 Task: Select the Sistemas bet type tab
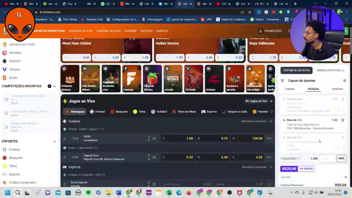coord(337,89)
